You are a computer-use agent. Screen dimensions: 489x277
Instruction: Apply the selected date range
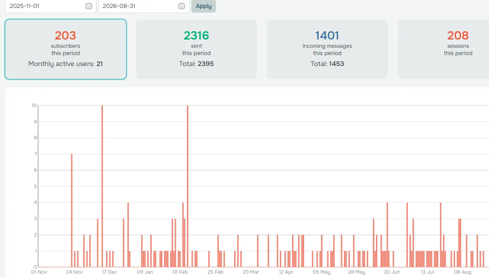204,6
